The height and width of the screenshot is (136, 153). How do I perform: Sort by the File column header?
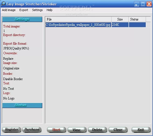pos(78,19)
